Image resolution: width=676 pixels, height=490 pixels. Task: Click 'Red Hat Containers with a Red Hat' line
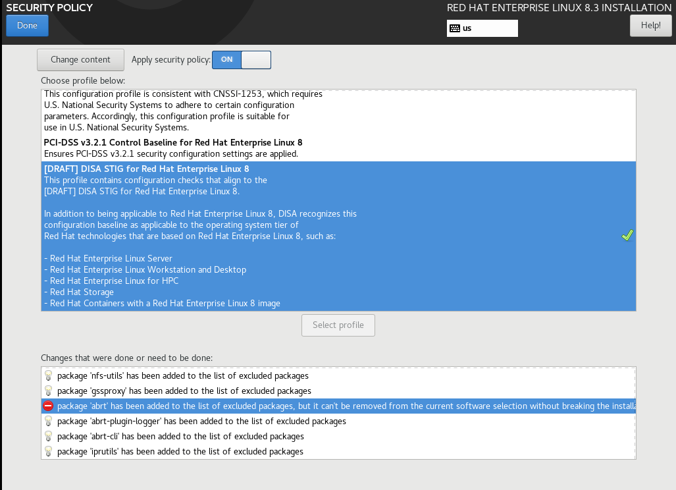tap(162, 303)
